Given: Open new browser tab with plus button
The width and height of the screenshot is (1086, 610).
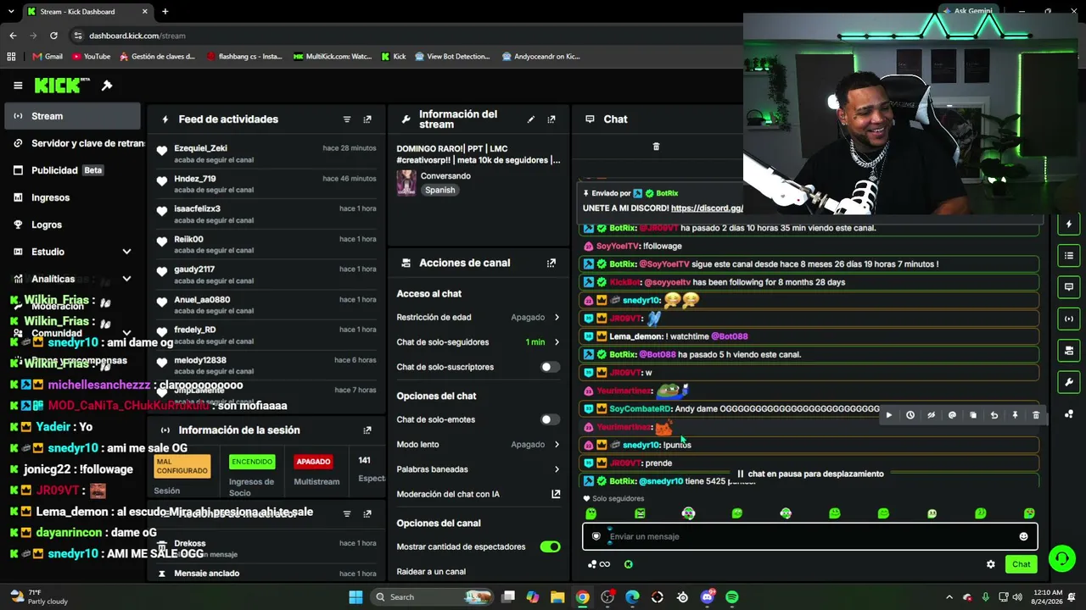Looking at the screenshot, I should [165, 12].
